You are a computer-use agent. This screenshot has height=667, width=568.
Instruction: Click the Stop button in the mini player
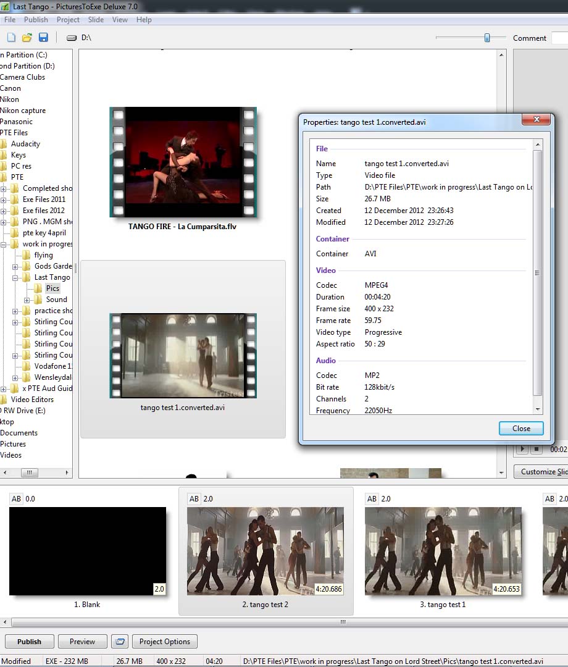(x=537, y=449)
